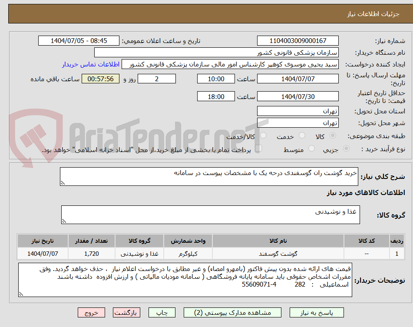The height and width of the screenshot is (327, 413).
Task: Select the متوسط purchase type radio
Action: pyautogui.click(x=311, y=149)
